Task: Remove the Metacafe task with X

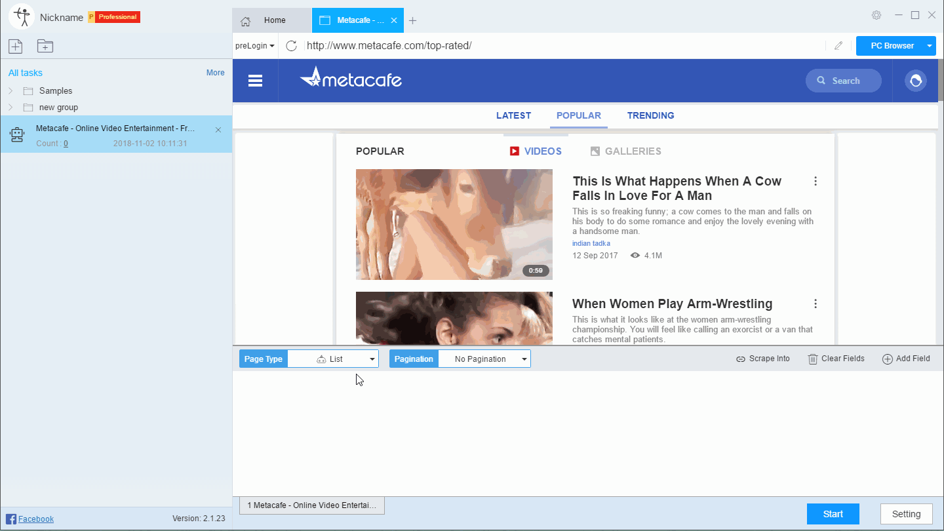Action: [218, 130]
